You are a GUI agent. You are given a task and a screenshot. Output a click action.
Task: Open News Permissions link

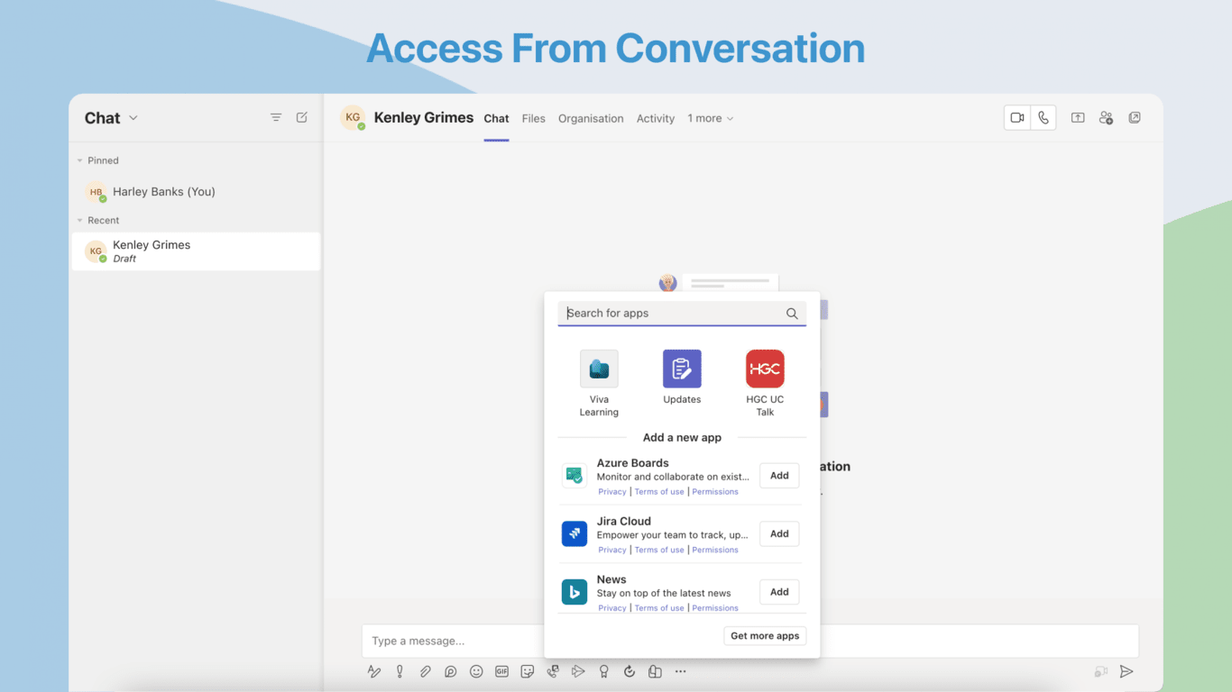(715, 608)
